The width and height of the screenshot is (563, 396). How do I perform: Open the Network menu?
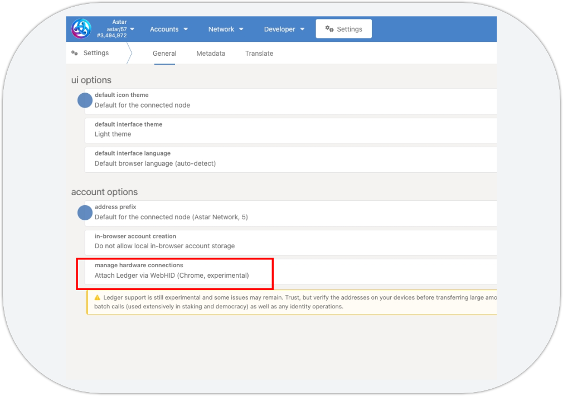[x=226, y=29]
